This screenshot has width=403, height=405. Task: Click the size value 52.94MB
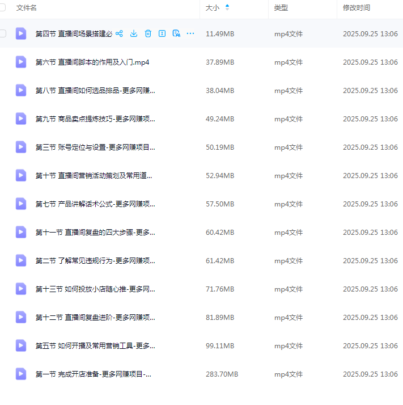[220, 176]
